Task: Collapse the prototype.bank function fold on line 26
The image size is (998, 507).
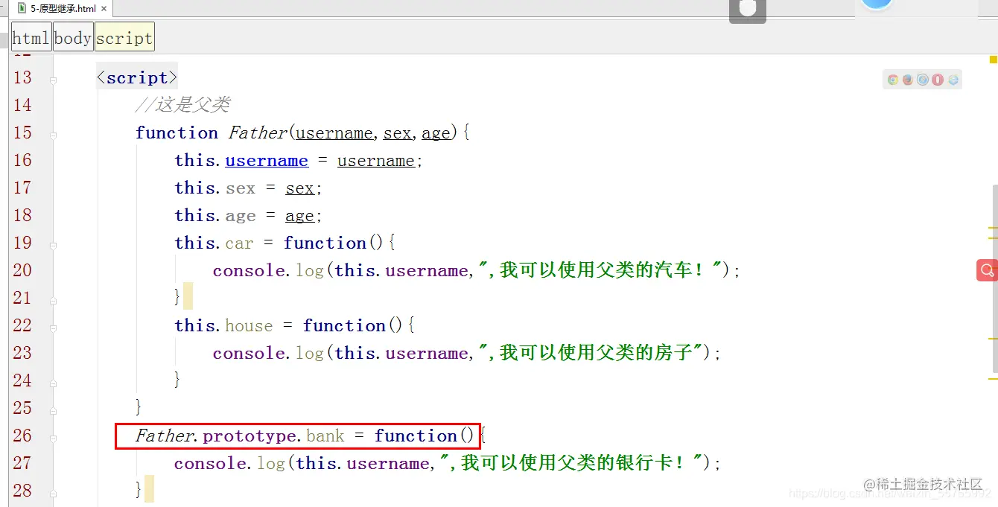Action: coord(53,437)
